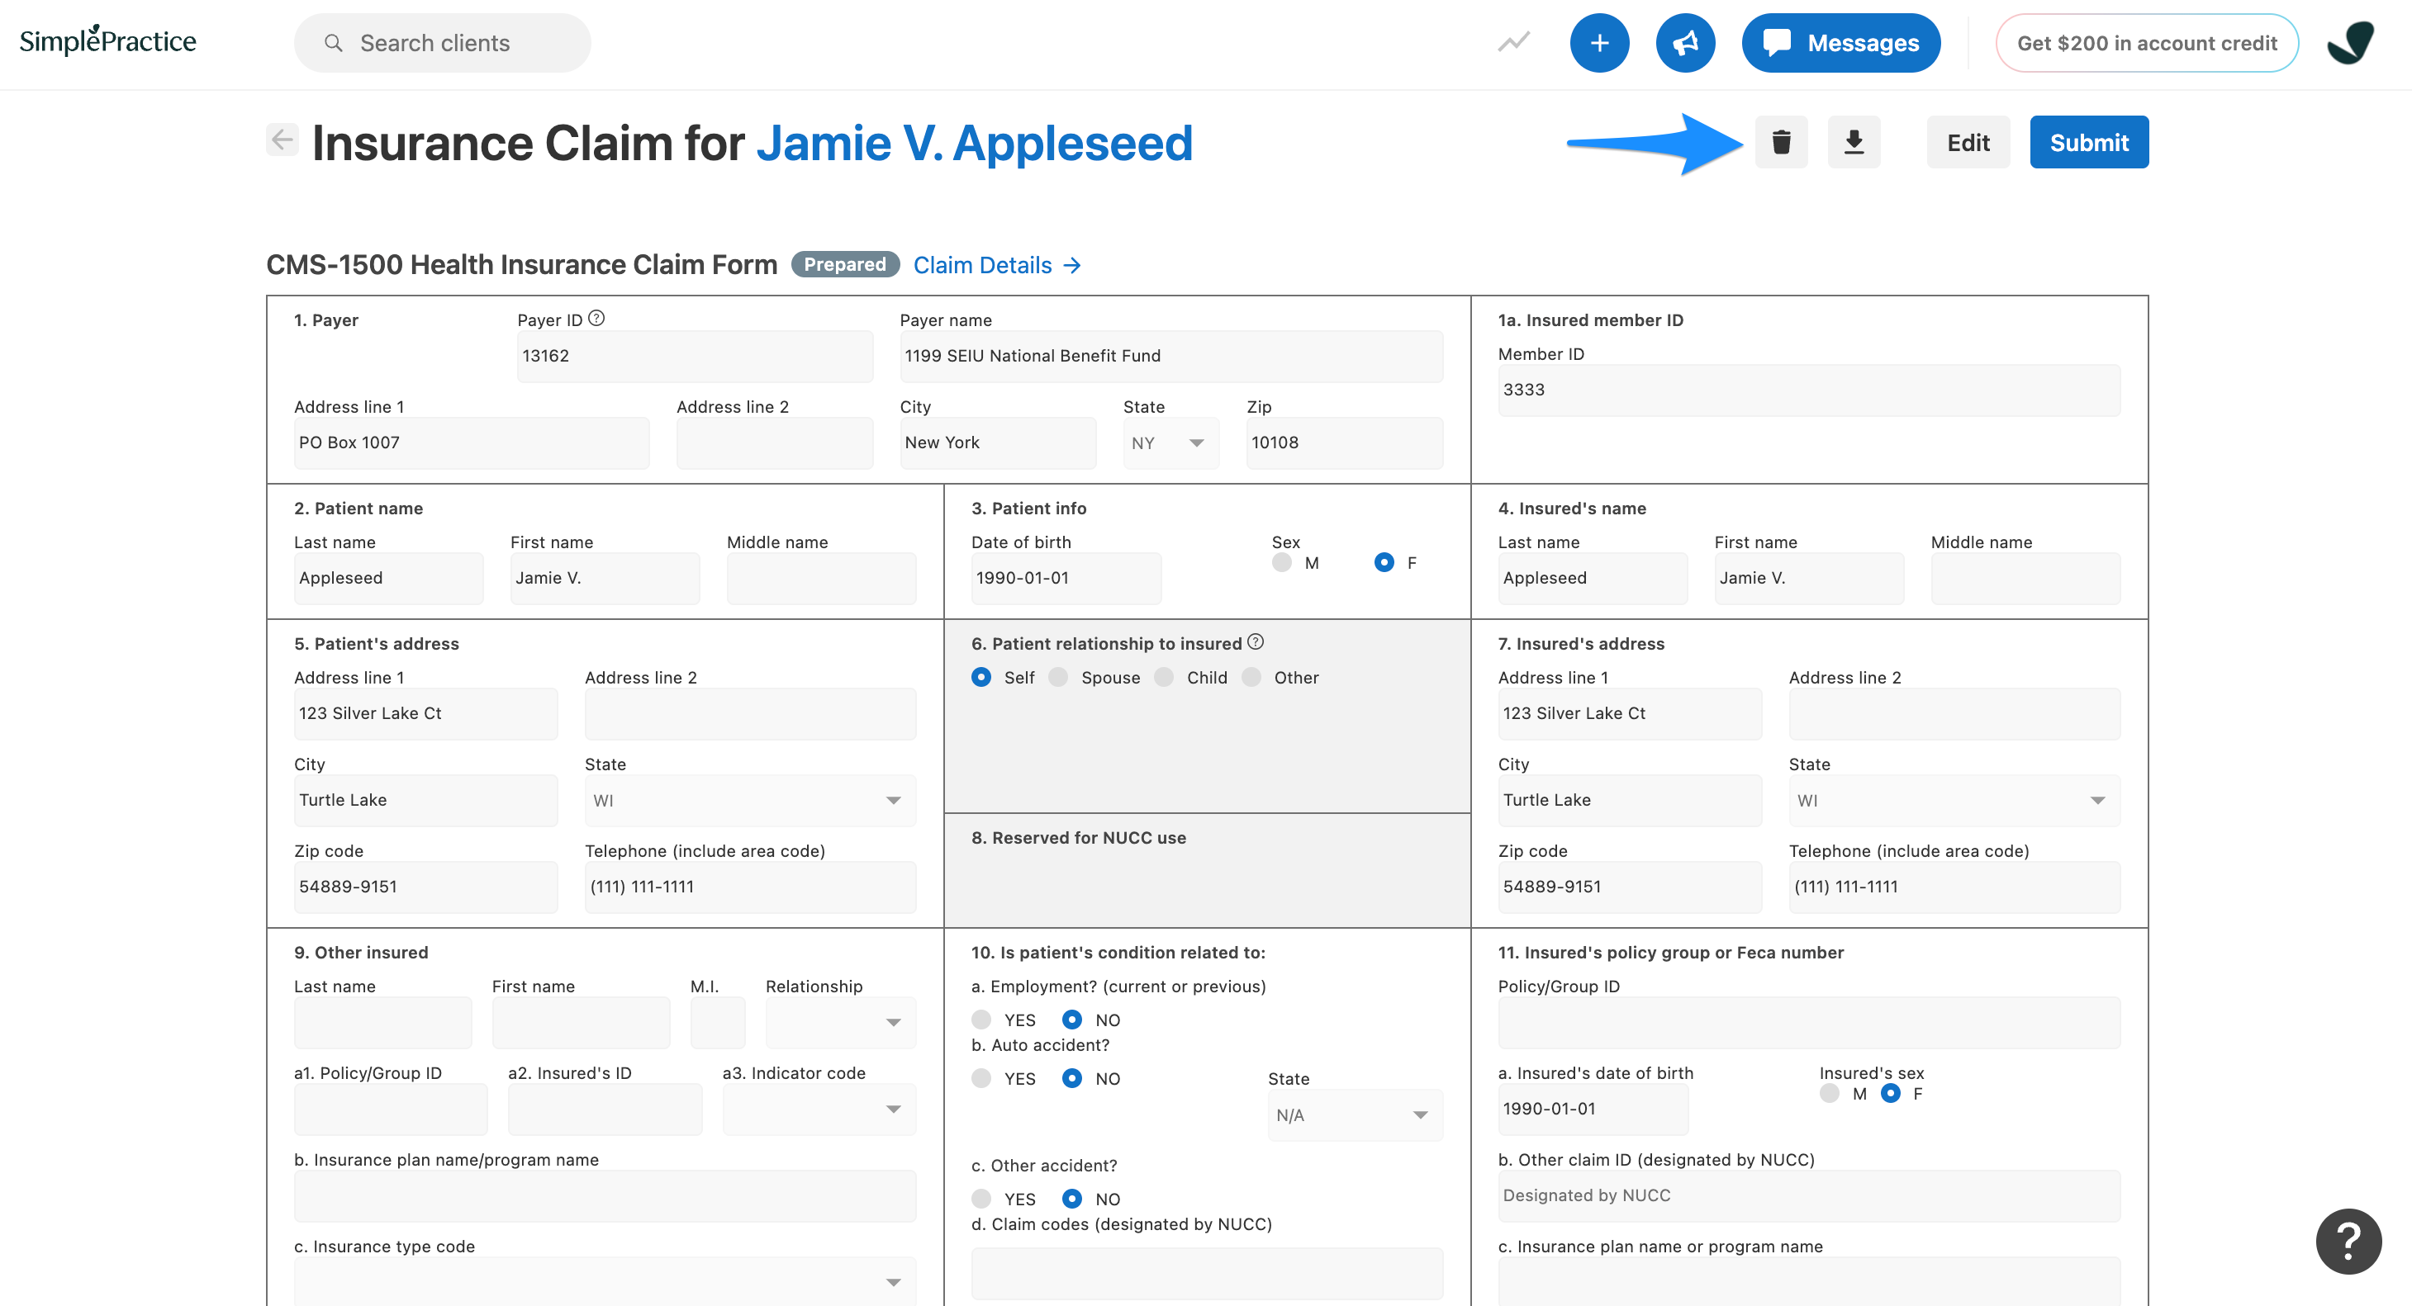The image size is (2412, 1306).
Task: Select Spouse relationship to insured
Action: tap(1058, 677)
